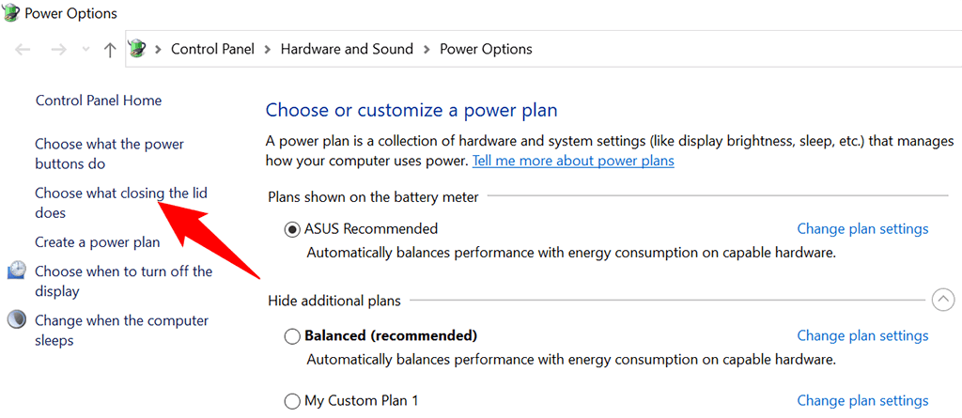Image resolution: width=962 pixels, height=418 pixels.
Task: Click the Power Options icon in address bar
Action: (x=138, y=49)
